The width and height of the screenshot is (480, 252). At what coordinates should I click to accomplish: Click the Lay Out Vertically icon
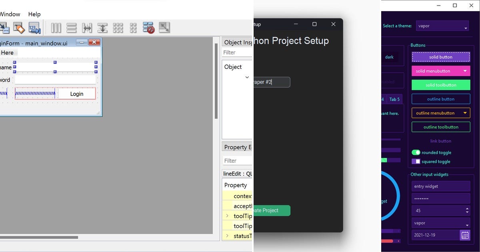click(71, 28)
